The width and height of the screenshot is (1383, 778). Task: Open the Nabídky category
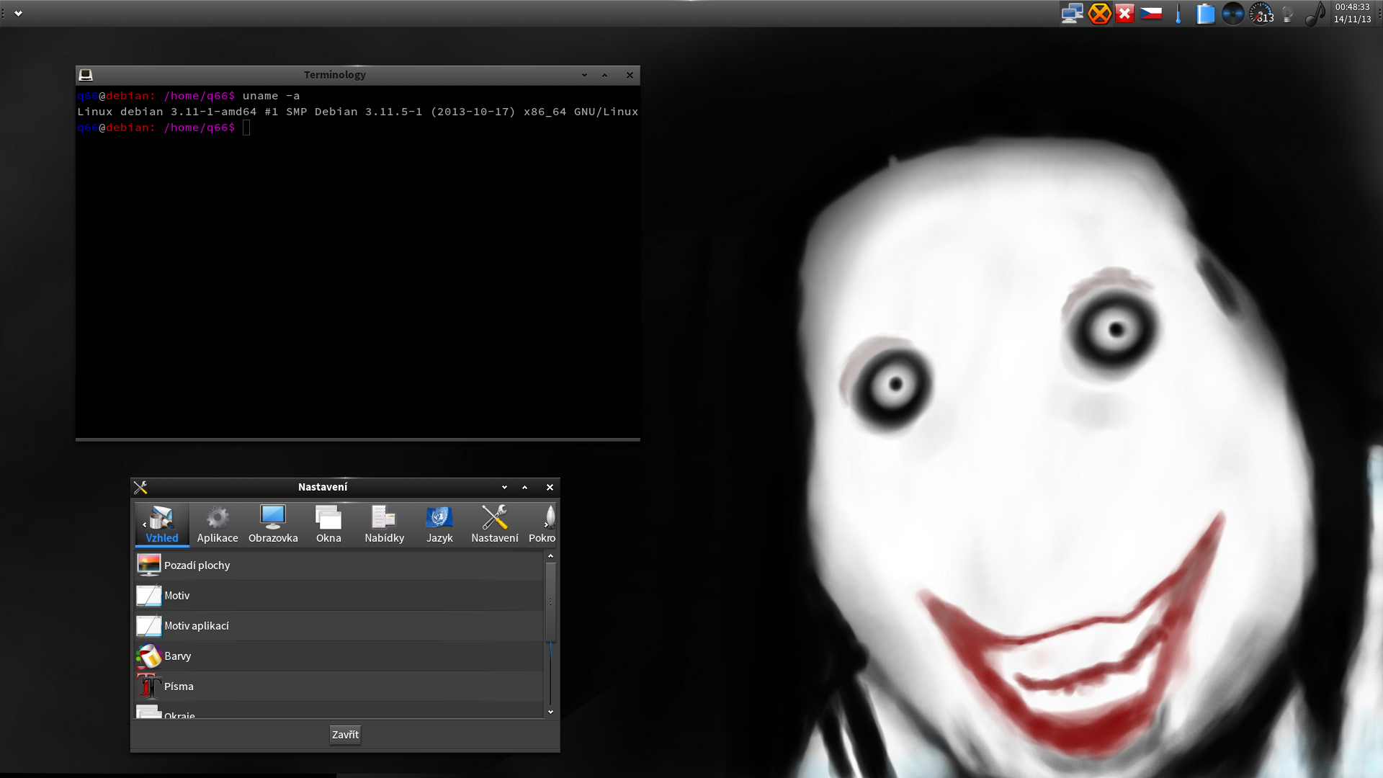(x=384, y=524)
